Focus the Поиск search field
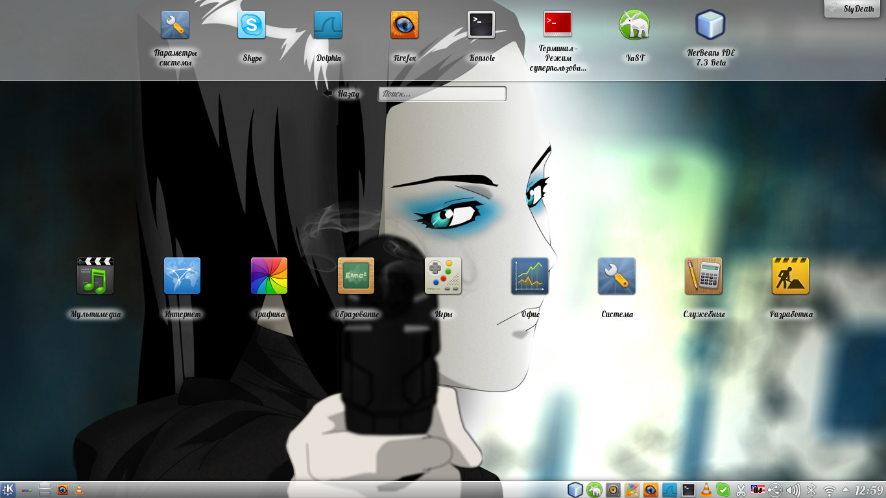Image resolution: width=886 pixels, height=498 pixels. (x=442, y=94)
